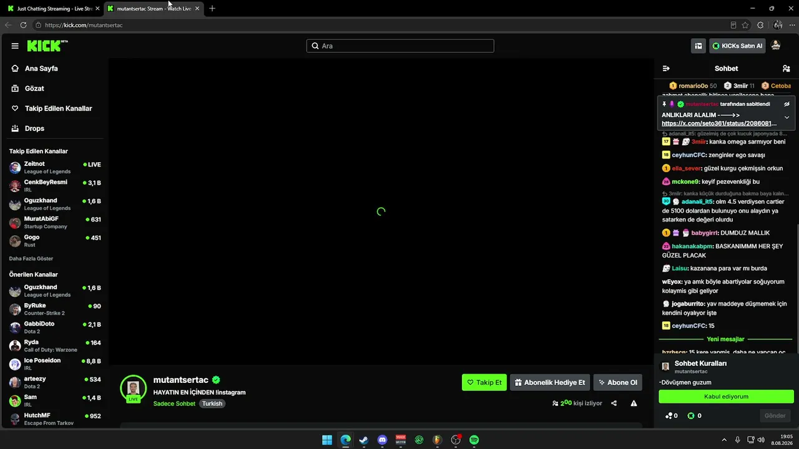This screenshot has height=449, width=799.
Task: Click ceyhunCFC username in zenginler ego savaşı message
Action: click(689, 155)
